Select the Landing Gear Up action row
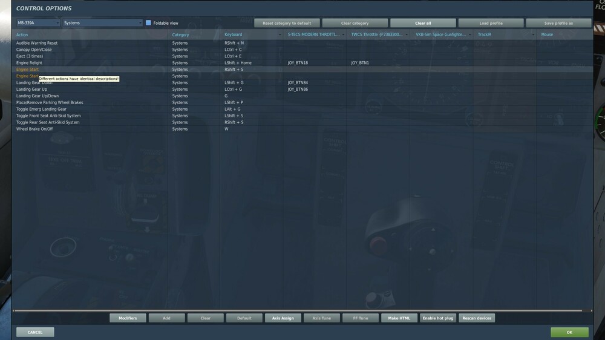This screenshot has width=605, height=340. point(302,89)
